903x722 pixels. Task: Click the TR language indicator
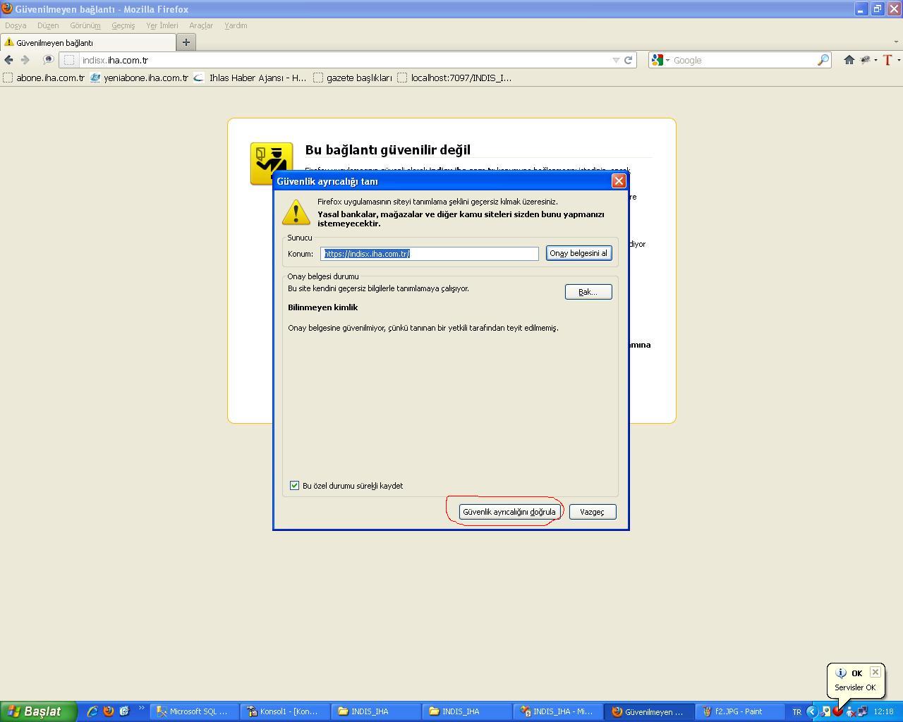click(x=796, y=712)
